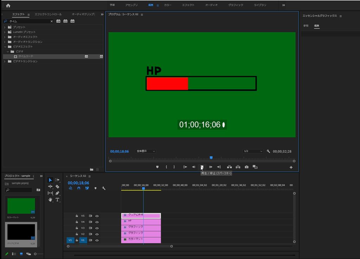Select the Type (T) tool
360x259 pixels.
coord(57,200)
